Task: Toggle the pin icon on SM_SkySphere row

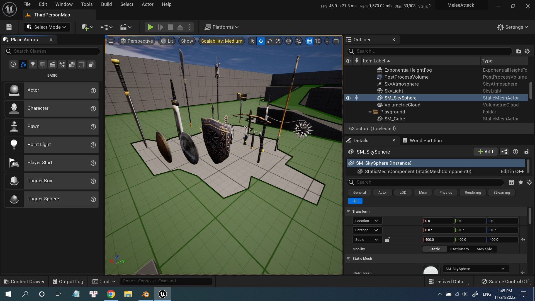Action: coord(356,98)
